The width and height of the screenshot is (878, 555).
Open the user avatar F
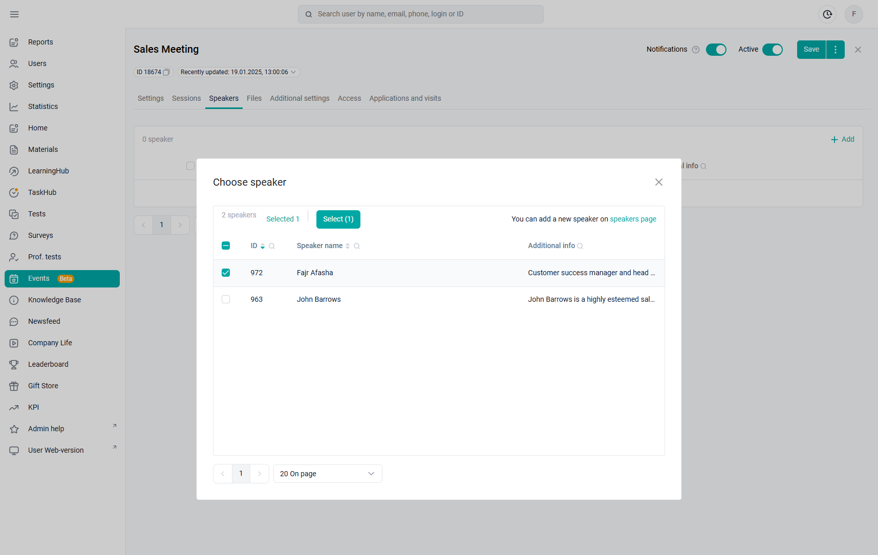click(x=854, y=14)
